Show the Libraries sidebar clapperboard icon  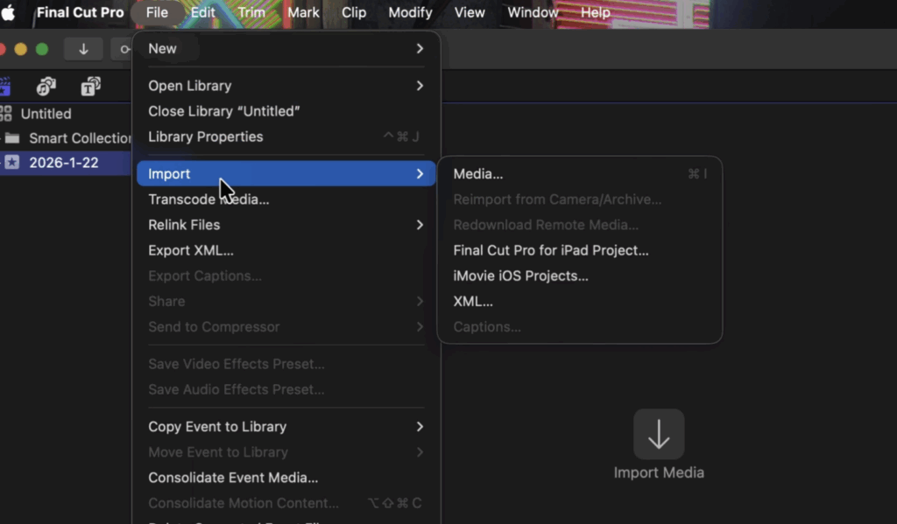coord(4,86)
